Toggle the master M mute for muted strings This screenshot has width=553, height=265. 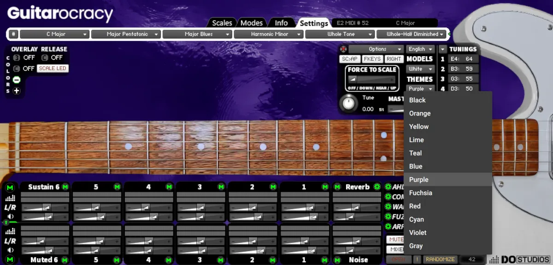(10, 260)
